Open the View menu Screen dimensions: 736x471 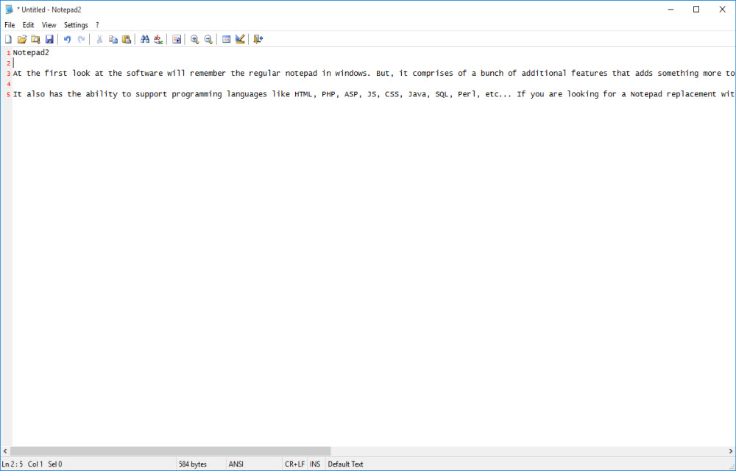49,25
